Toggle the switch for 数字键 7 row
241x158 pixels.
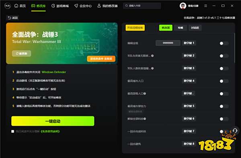coord(224,131)
